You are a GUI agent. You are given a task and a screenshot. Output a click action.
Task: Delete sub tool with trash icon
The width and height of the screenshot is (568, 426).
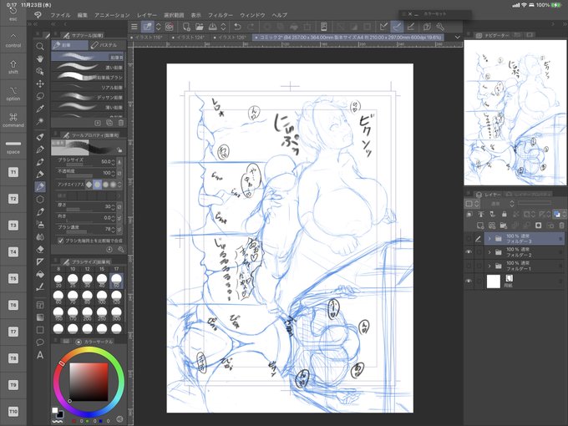121,123
